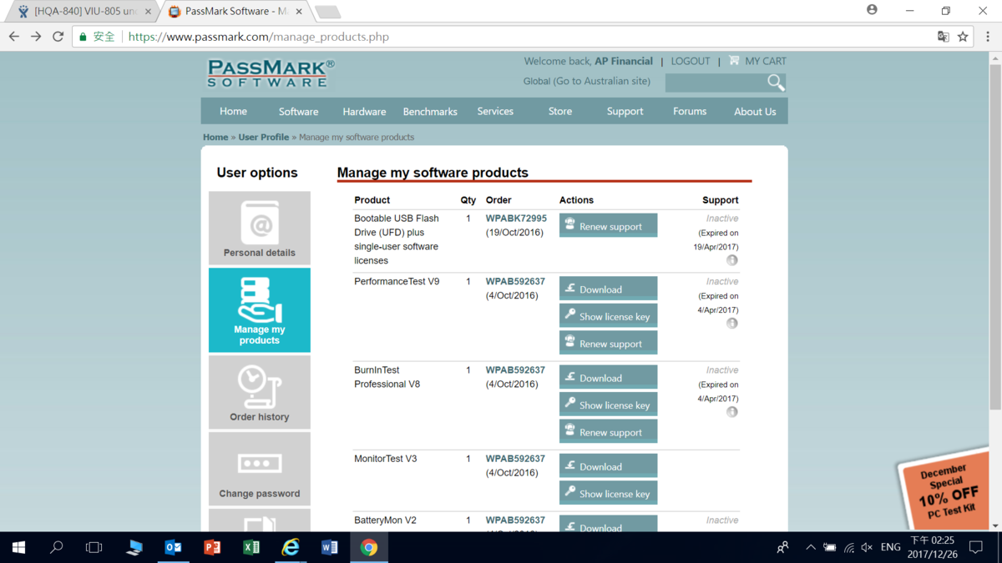Open the Windows Action Center notification icon
1002x563 pixels.
point(976,547)
